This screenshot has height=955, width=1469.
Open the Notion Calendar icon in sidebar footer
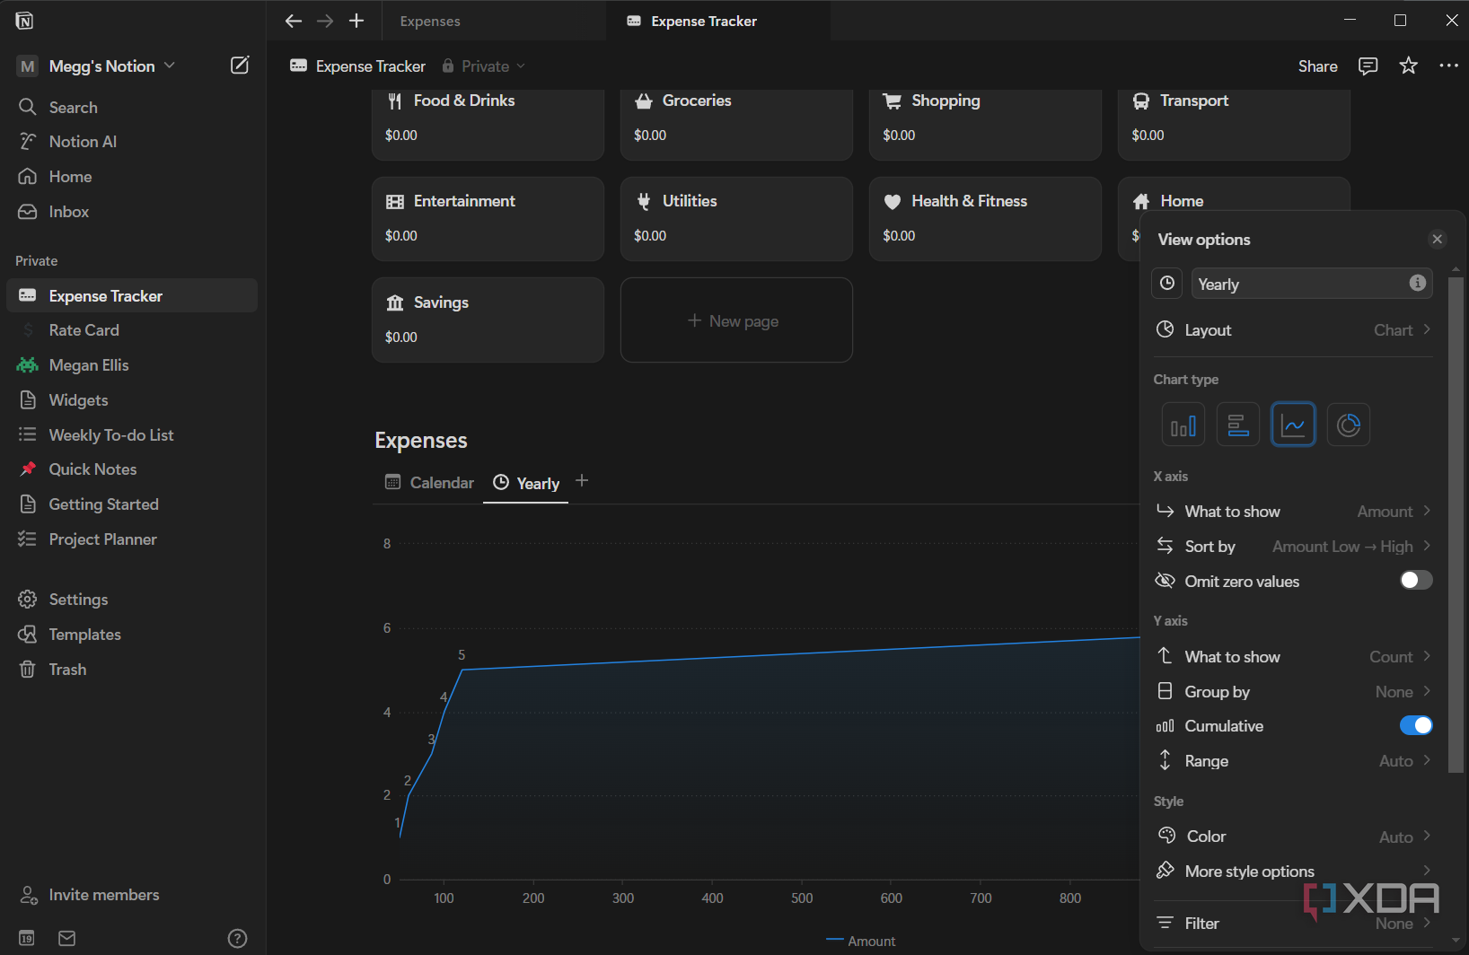(27, 938)
